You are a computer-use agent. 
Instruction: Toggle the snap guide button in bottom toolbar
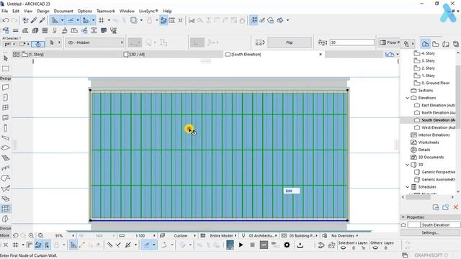[x=146, y=245]
